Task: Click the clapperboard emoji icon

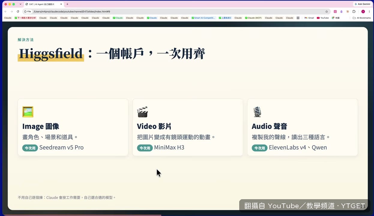Action: [143, 112]
